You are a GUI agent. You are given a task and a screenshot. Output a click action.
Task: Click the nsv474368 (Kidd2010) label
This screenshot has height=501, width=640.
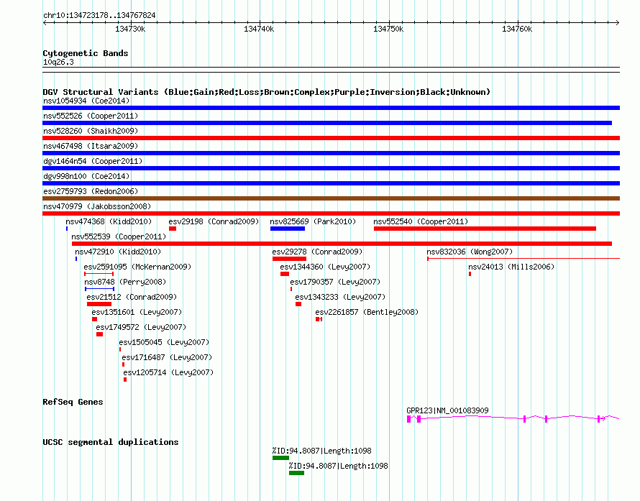(109, 221)
